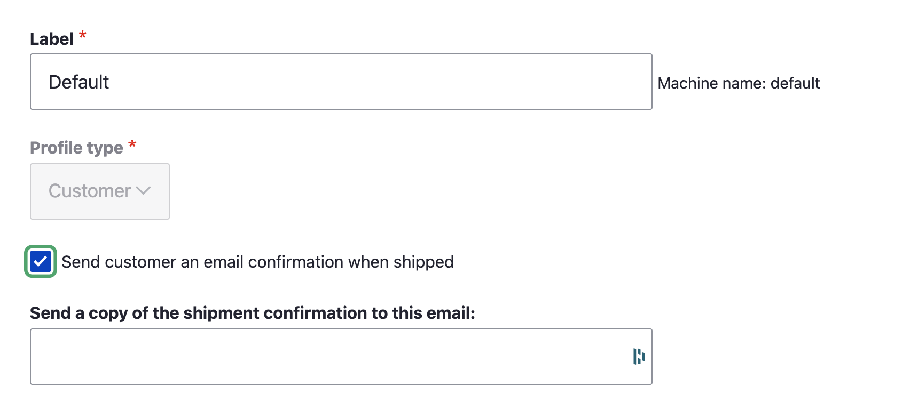Click the 'Machine name: default' text
The width and height of the screenshot is (911, 402).
point(739,83)
